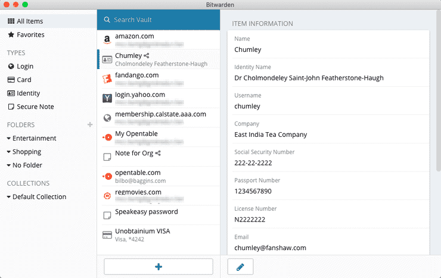Click the opentable.com logo icon
This screenshot has height=278, width=441.
pyautogui.click(x=107, y=176)
